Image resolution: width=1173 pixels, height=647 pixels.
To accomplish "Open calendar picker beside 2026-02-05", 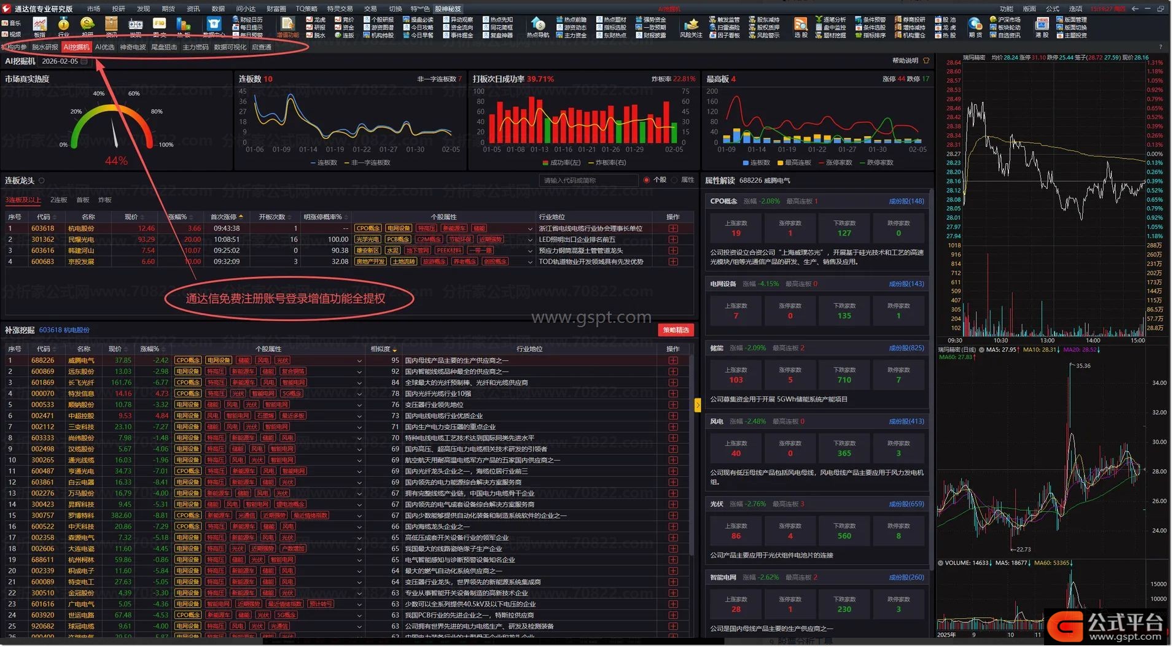I will pyautogui.click(x=84, y=61).
